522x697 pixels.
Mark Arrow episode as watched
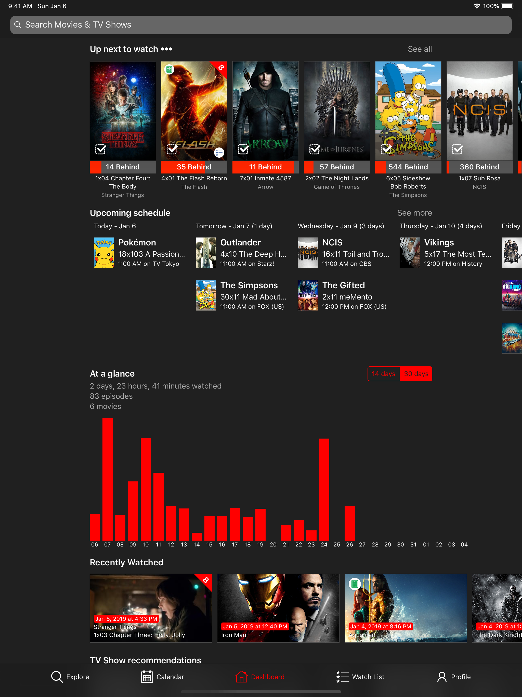click(243, 149)
